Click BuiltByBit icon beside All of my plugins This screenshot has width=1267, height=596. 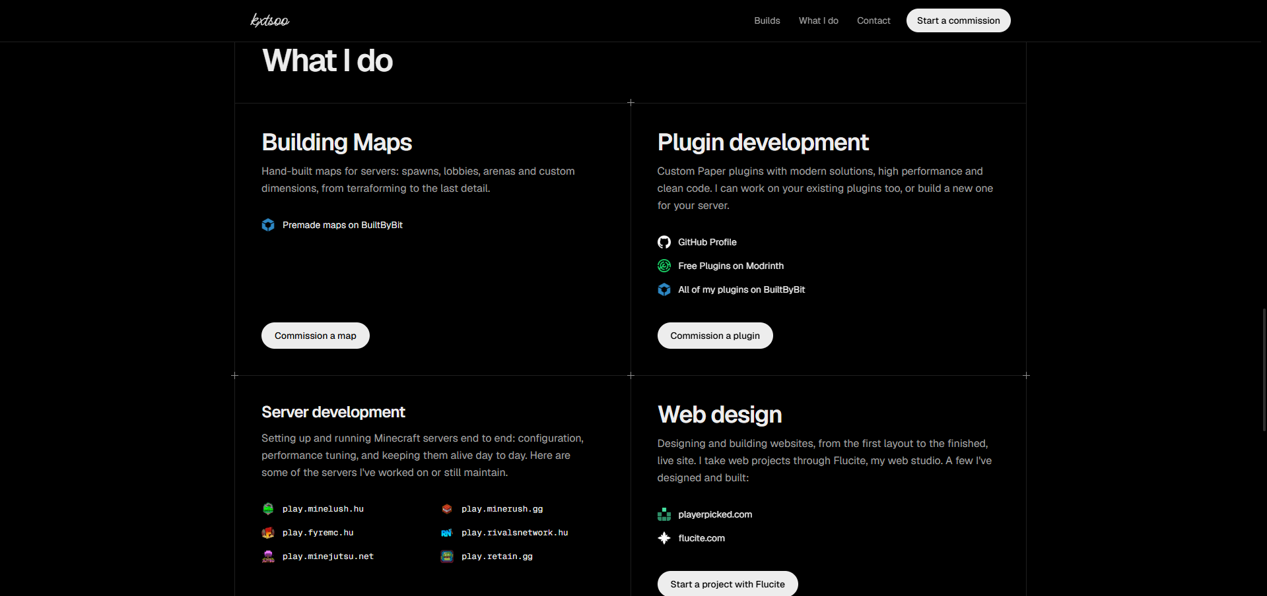tap(664, 289)
